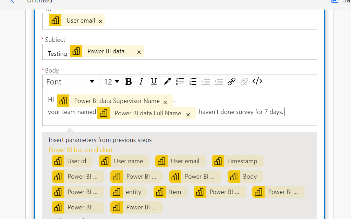Go back using the top-left arrow

12,1
